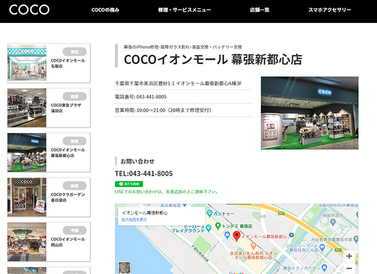
Task: Click the 幕張テクノガーデン map marker
Action: (325, 267)
